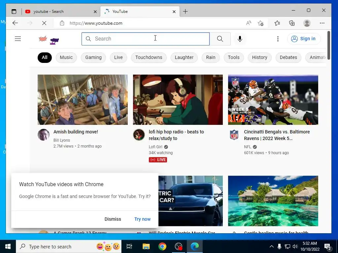
Task: View site information lock icon
Action: 62,23
